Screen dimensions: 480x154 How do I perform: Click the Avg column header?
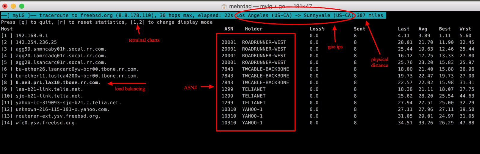(423, 29)
